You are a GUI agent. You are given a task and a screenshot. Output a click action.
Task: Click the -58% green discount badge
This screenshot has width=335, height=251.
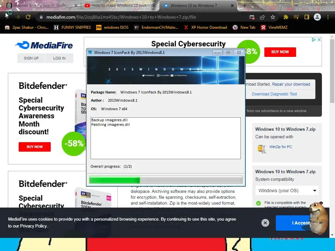click(74, 144)
